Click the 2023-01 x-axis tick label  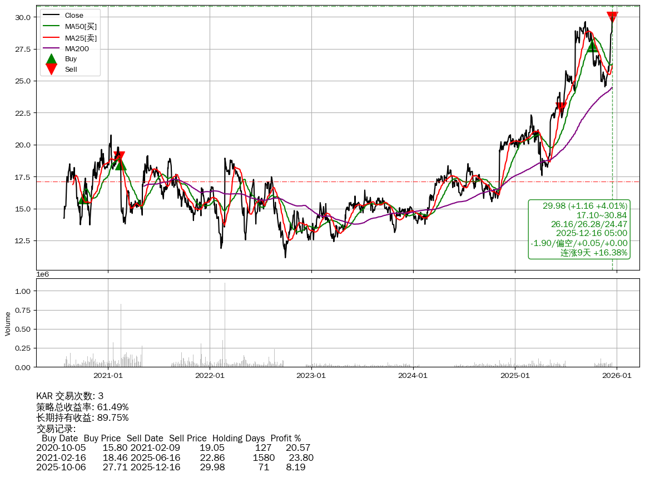(311, 375)
